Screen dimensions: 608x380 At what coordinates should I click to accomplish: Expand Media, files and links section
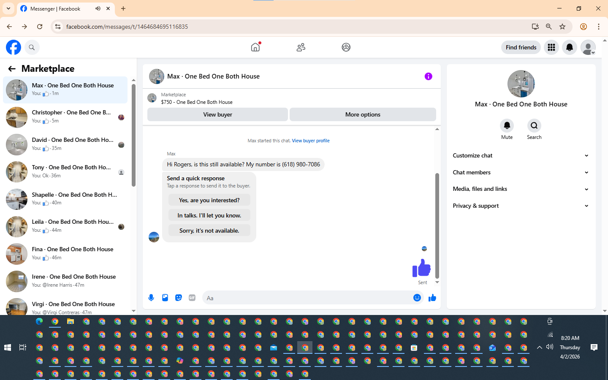click(x=521, y=189)
